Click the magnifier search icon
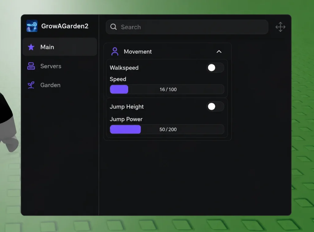Screen dimensions: 314x232 click(113, 27)
